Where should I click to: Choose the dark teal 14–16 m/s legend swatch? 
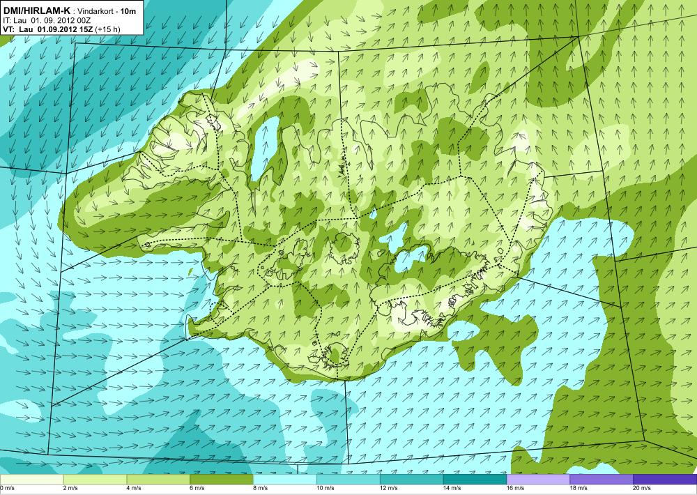pos(475,480)
